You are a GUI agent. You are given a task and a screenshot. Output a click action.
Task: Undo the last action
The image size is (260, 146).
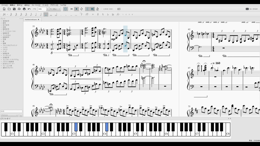[29, 9]
